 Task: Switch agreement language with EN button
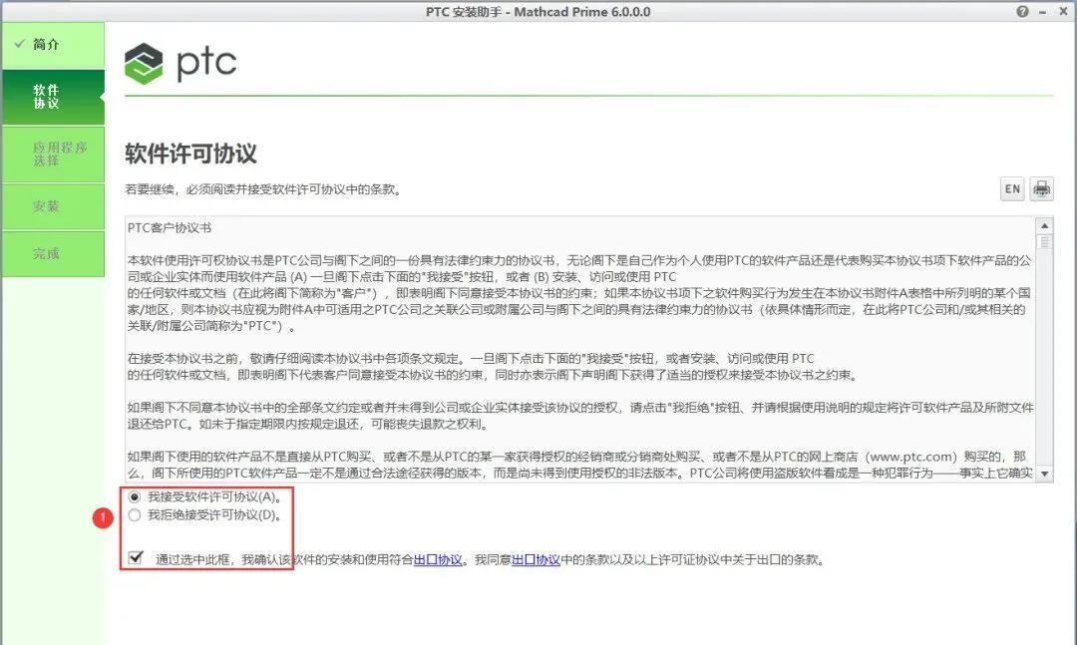pyautogui.click(x=1012, y=188)
